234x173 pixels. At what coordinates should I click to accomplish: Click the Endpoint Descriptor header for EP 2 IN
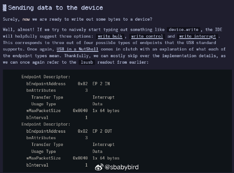coord(46,77)
